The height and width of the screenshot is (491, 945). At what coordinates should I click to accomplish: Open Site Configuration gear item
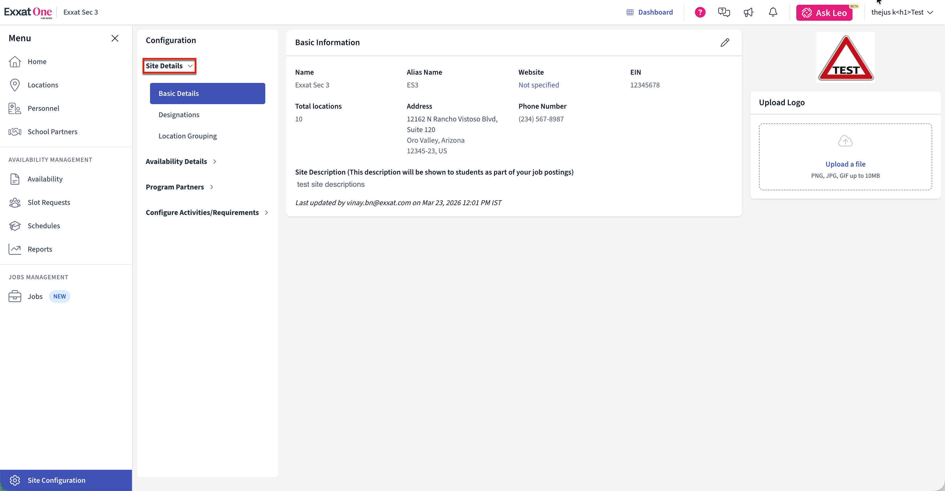56,480
